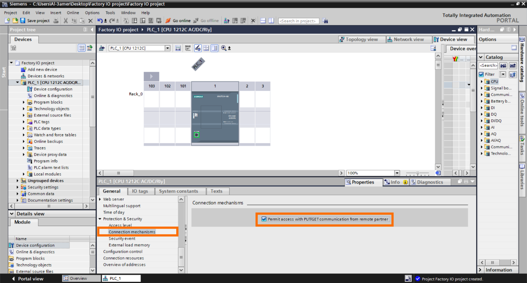Click Show address labels NAME icon
527x283 pixels.
(188, 48)
